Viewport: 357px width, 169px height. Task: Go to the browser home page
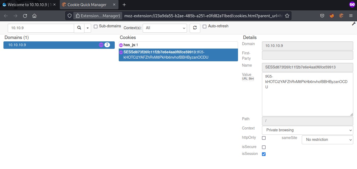(x=34, y=16)
